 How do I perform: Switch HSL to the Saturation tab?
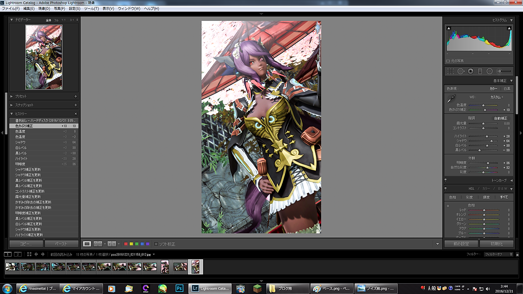(469, 197)
